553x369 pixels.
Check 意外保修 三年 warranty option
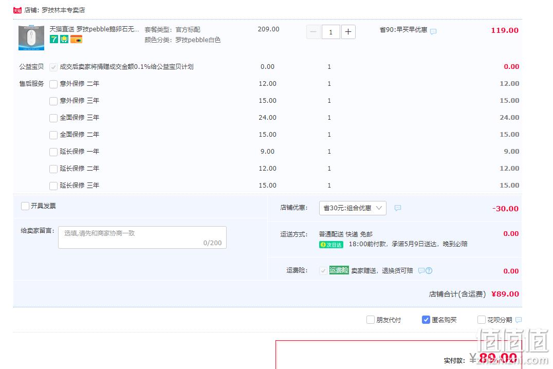tap(53, 101)
